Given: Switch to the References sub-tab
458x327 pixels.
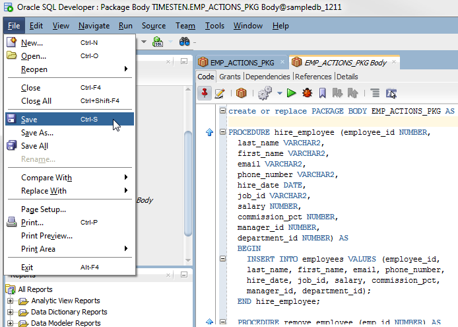Looking at the screenshot, I should pyautogui.click(x=313, y=77).
